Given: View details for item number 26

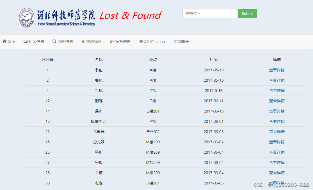Looking at the screenshot, I should [x=277, y=152].
